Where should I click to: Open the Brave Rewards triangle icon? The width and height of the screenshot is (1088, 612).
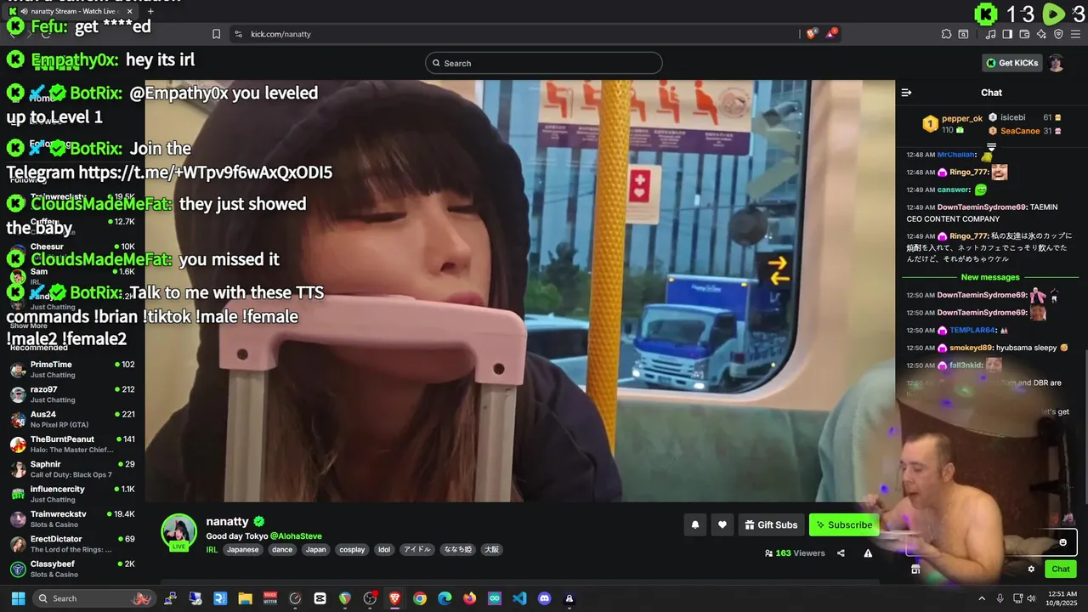(x=830, y=34)
